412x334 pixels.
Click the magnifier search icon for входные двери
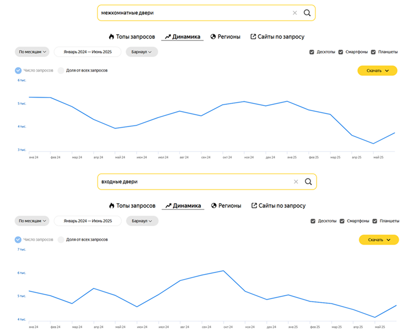[x=308, y=182]
